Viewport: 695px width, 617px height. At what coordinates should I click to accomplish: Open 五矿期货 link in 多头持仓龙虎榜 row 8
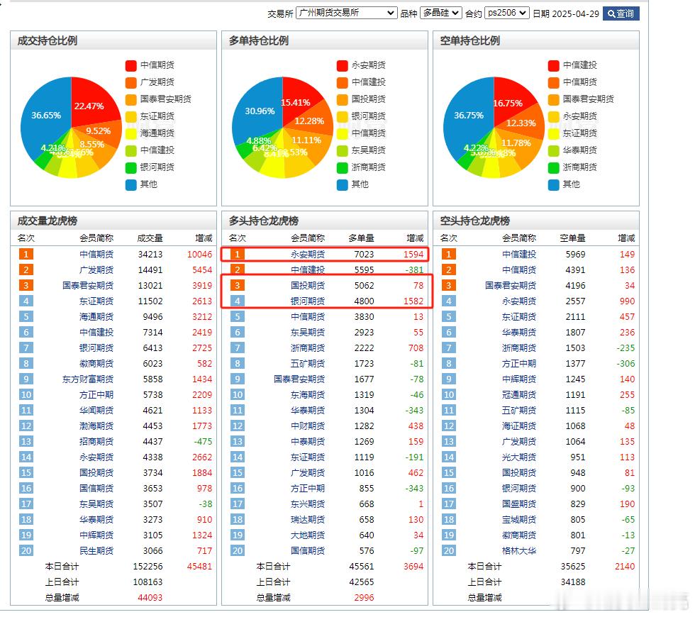point(308,363)
